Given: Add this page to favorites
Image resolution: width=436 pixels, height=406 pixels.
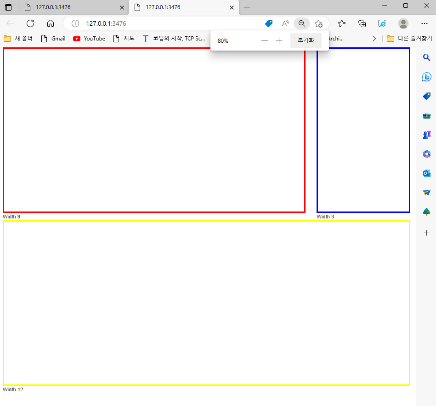Looking at the screenshot, I should pyautogui.click(x=319, y=23).
